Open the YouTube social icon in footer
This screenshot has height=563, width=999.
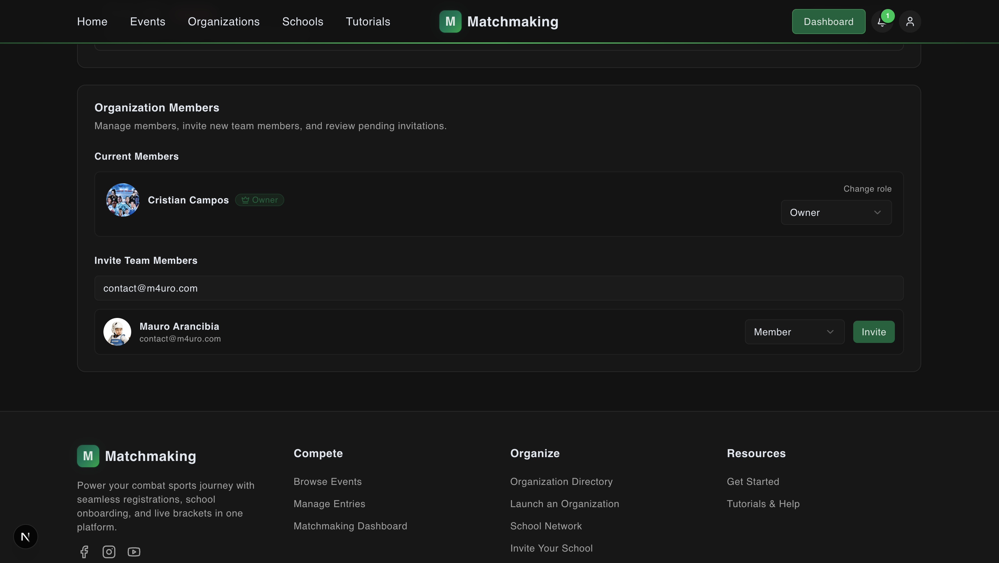point(134,552)
